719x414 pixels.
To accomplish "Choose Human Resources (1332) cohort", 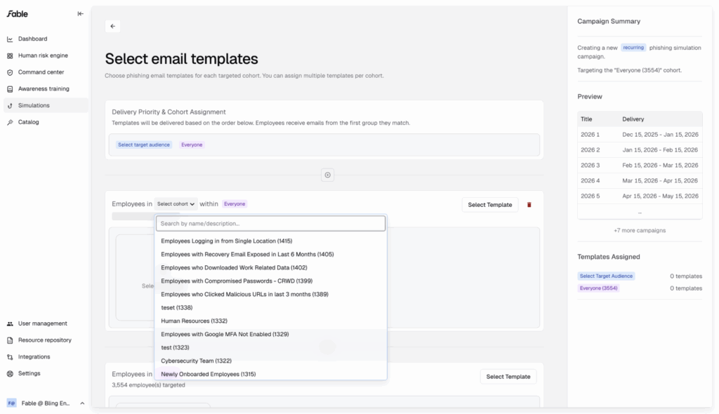I will coord(194,321).
